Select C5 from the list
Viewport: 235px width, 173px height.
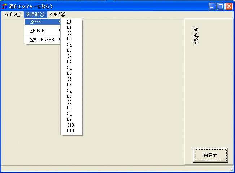tap(71, 68)
